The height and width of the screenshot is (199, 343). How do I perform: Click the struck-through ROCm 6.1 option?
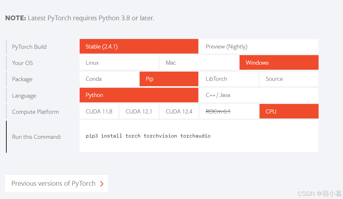(229, 111)
